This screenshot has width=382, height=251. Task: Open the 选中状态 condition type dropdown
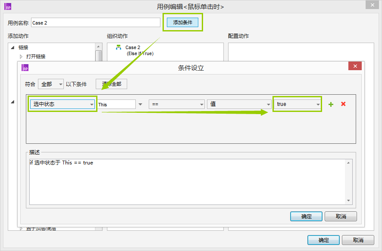coord(63,104)
